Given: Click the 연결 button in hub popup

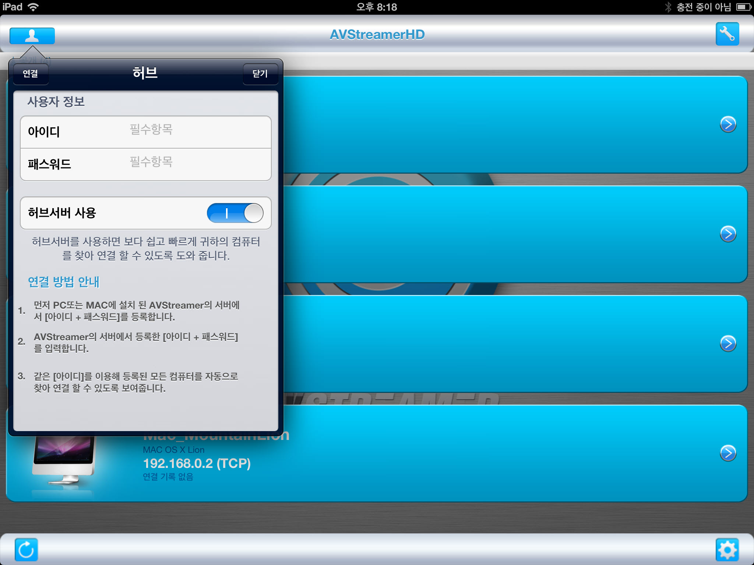Looking at the screenshot, I should pyautogui.click(x=31, y=74).
